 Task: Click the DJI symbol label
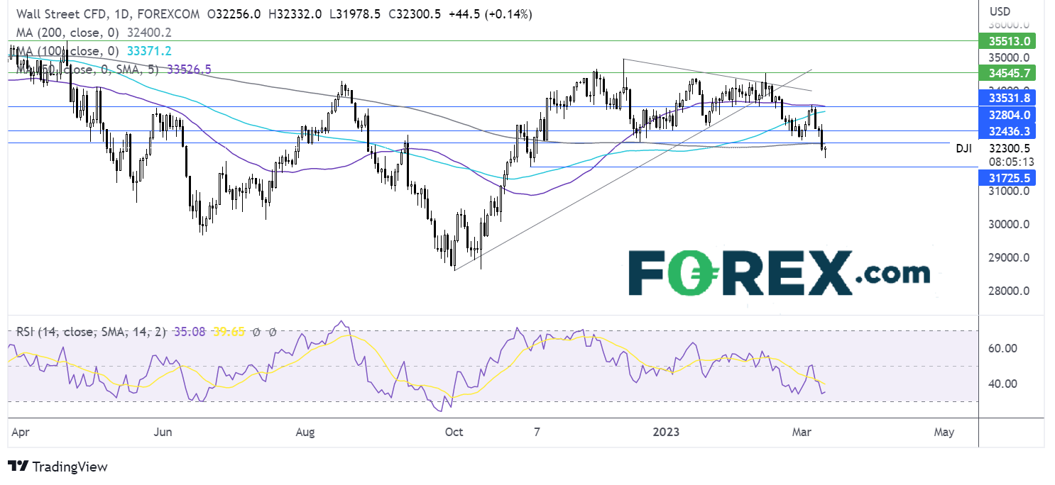[x=963, y=148]
